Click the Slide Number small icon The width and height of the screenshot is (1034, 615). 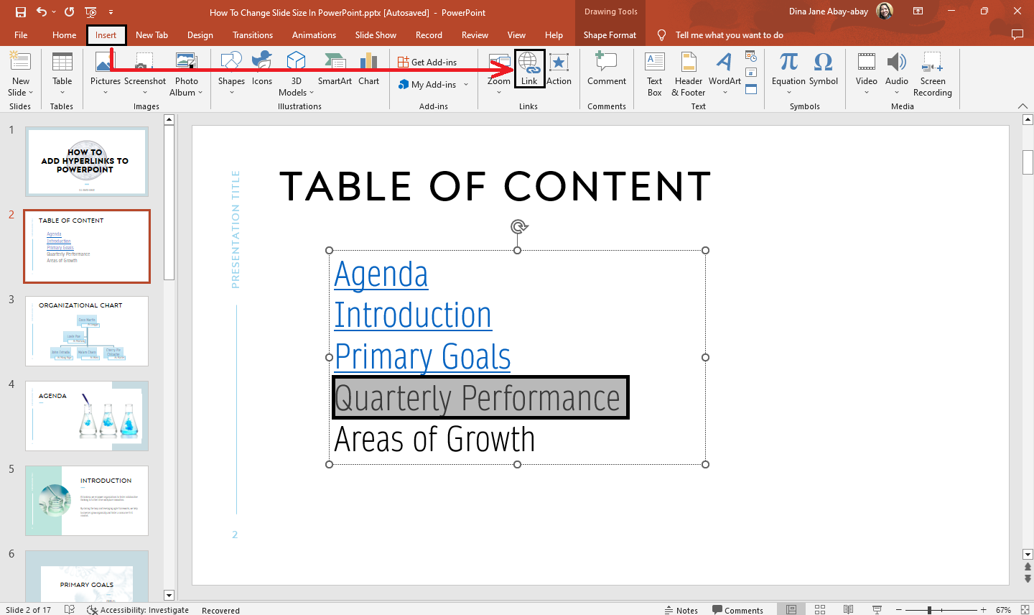click(x=751, y=73)
